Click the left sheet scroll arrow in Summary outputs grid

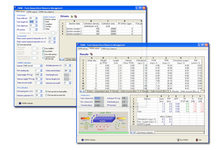(x=131, y=133)
